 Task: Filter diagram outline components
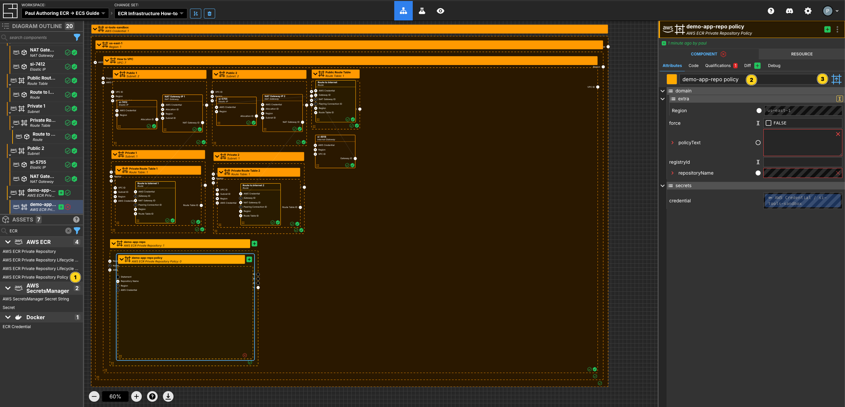(77, 37)
